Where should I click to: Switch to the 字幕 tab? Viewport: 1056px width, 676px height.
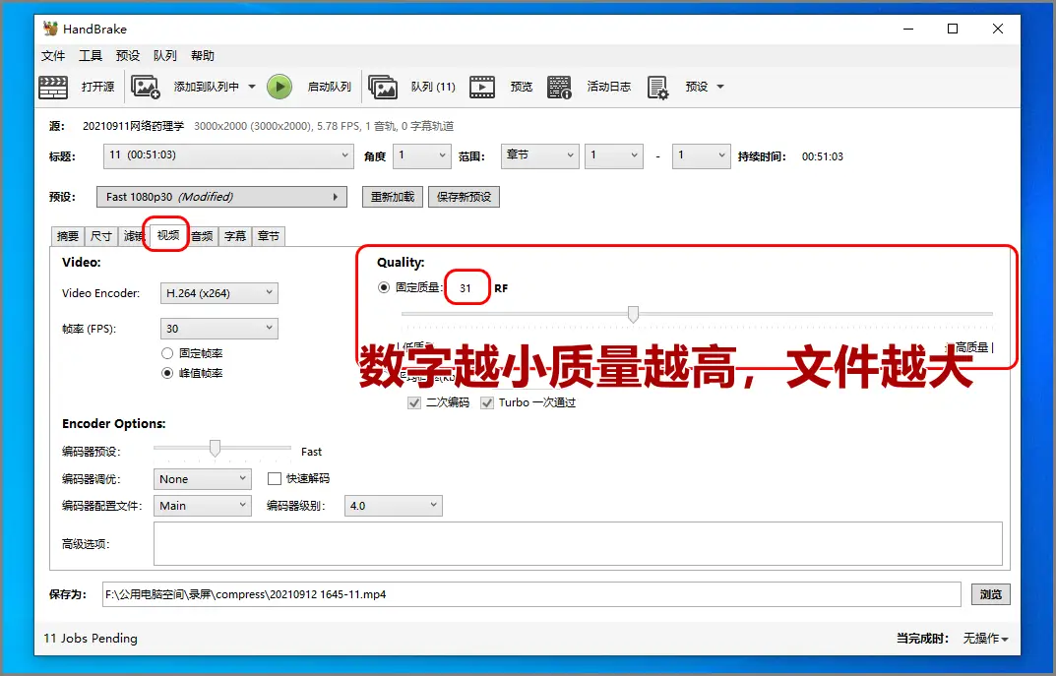[x=235, y=235]
